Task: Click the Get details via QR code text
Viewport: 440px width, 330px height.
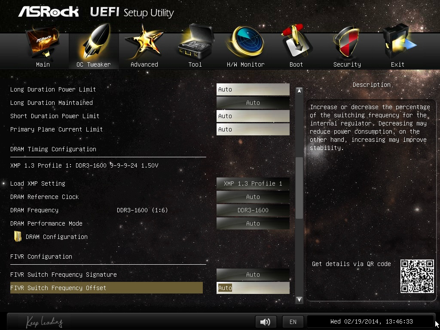Action: point(351,264)
